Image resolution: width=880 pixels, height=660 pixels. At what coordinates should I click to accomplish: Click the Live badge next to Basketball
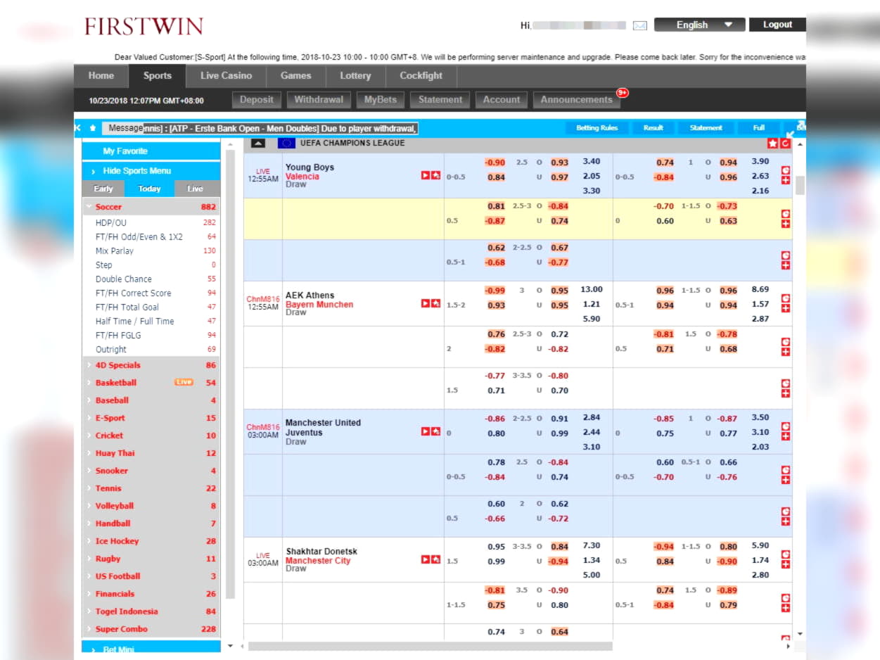pos(184,382)
